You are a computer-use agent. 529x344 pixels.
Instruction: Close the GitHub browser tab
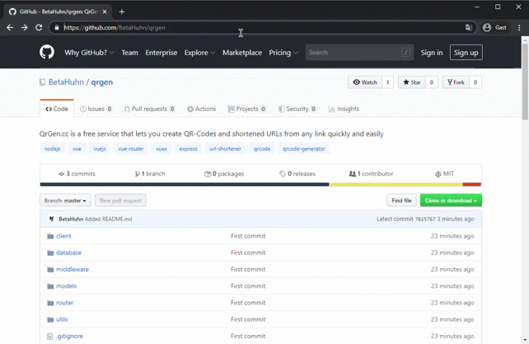[x=105, y=12]
